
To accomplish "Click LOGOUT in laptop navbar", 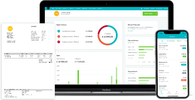I will point(166,8).
